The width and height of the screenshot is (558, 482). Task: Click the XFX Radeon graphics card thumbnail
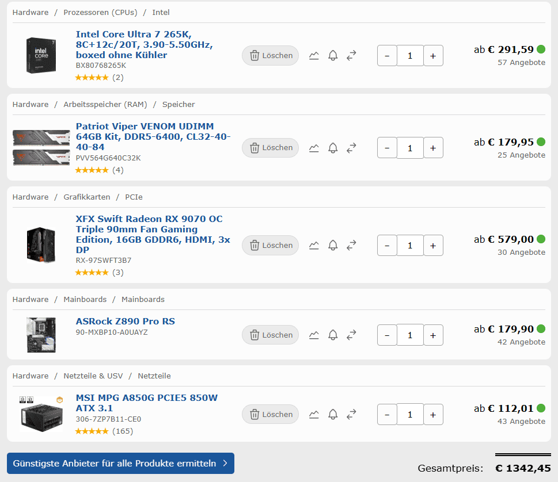[41, 245]
